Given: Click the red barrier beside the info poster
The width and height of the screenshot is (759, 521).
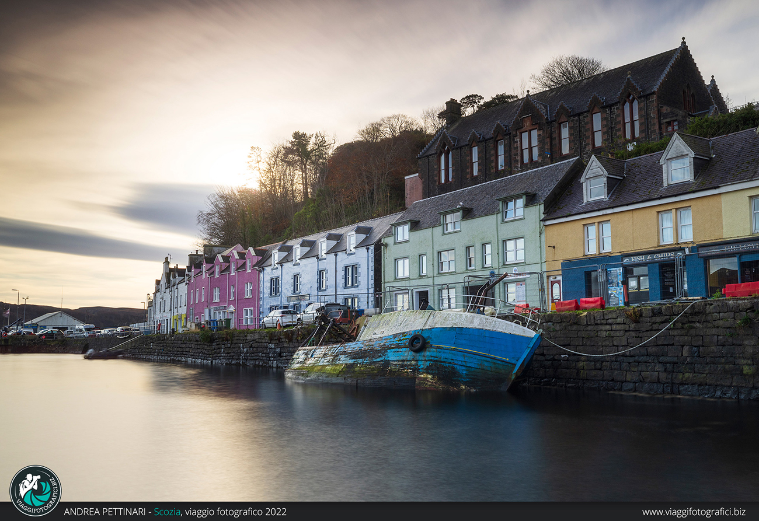Looking at the screenshot, I should [591, 303].
